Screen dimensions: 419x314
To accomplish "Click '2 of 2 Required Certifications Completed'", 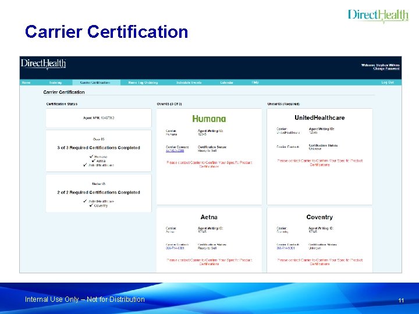I will [98, 192].
